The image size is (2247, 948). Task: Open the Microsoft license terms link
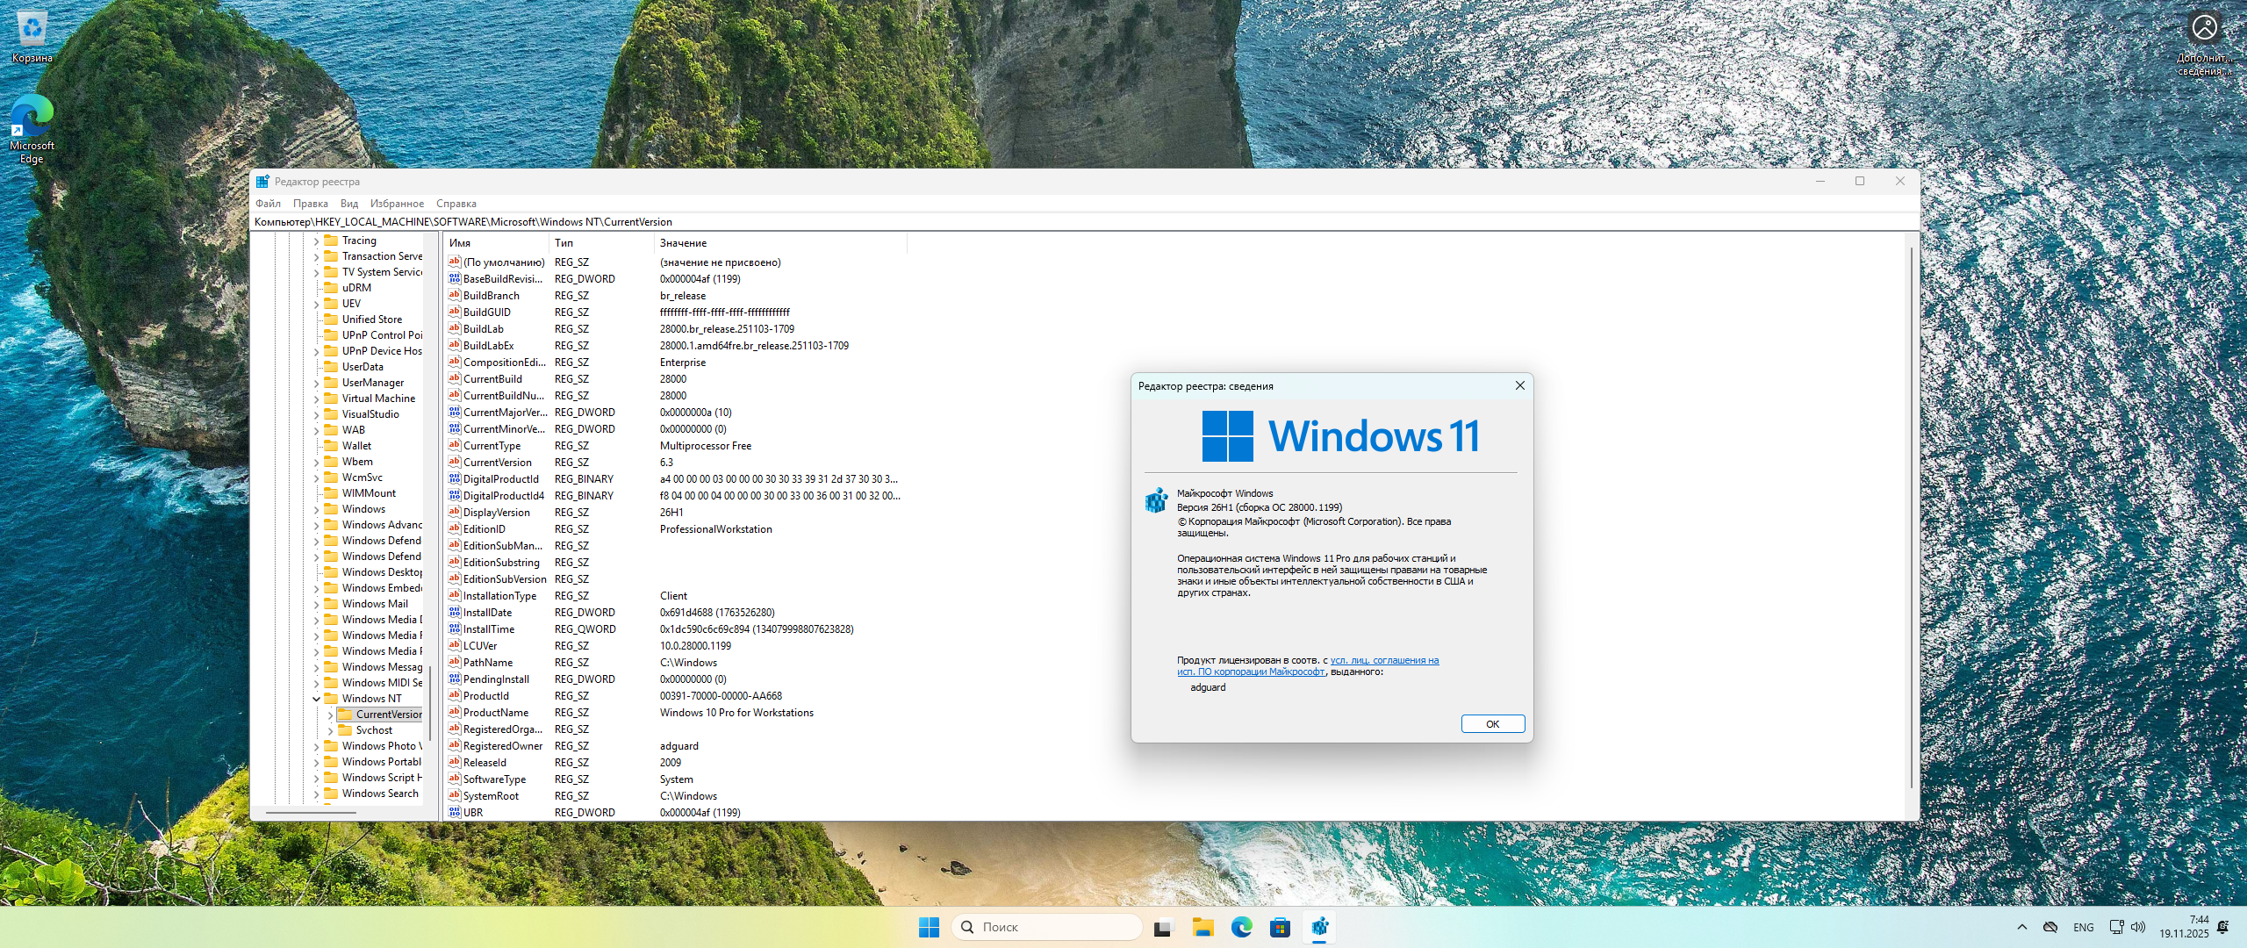(1384, 661)
